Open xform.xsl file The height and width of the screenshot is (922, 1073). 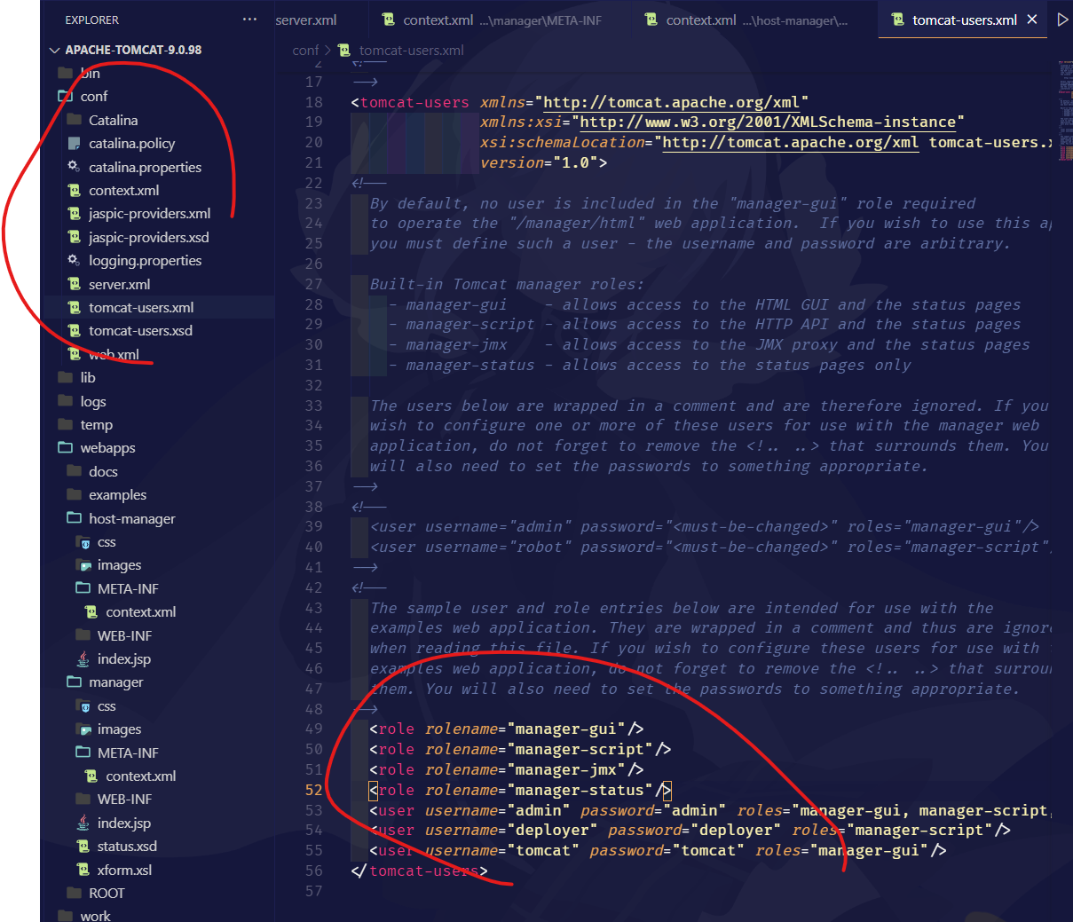click(124, 870)
